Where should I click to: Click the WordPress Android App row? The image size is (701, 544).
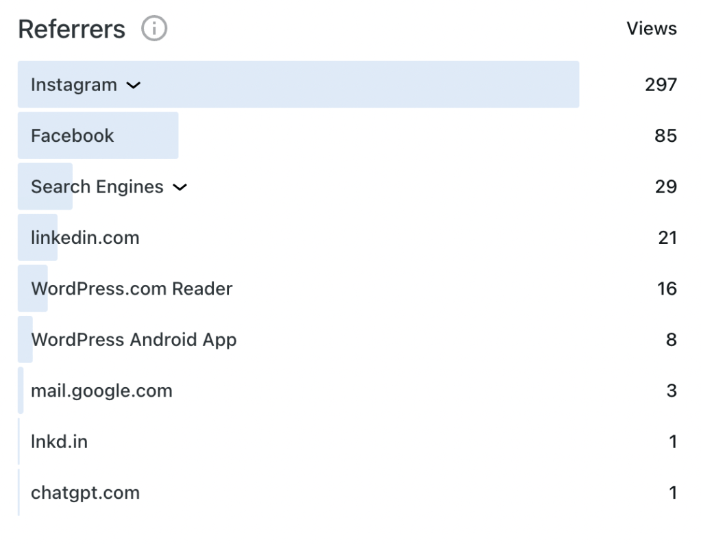coord(134,340)
